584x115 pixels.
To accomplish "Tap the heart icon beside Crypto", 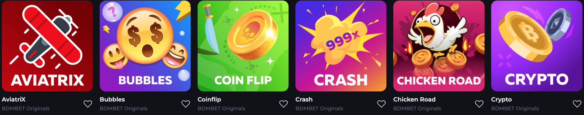I will [577, 104].
